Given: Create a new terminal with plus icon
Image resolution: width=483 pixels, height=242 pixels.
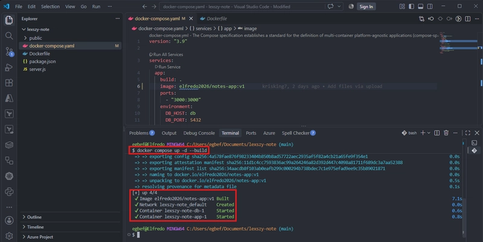Looking at the screenshot, I should pos(423,133).
